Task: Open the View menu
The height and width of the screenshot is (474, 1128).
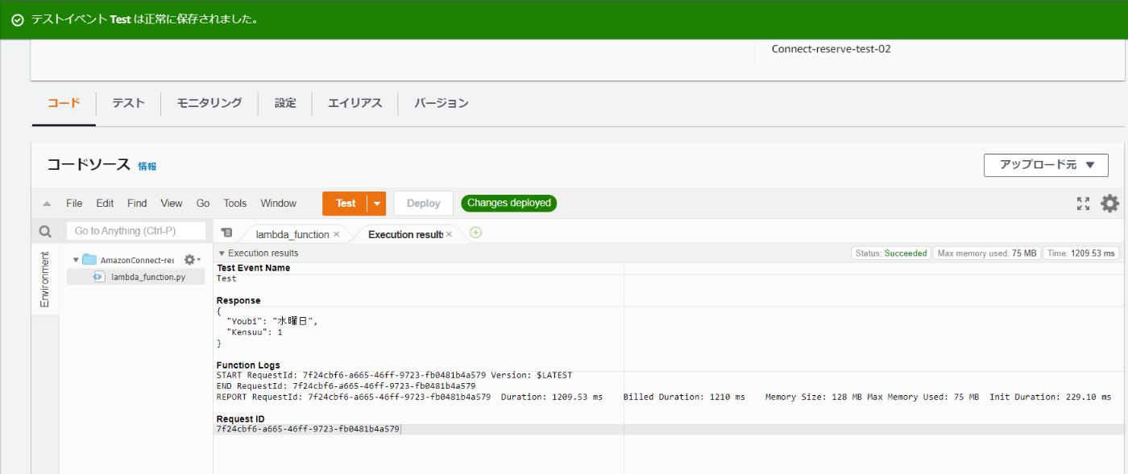Action: click(172, 204)
